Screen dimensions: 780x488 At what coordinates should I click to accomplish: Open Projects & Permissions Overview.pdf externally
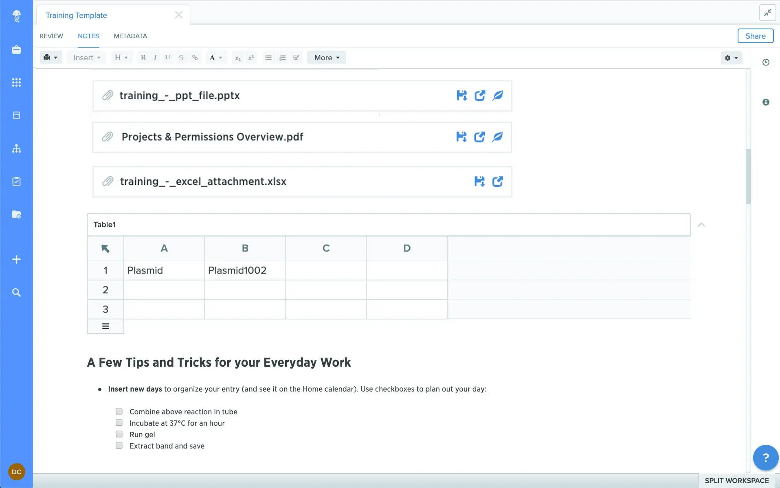tap(479, 137)
